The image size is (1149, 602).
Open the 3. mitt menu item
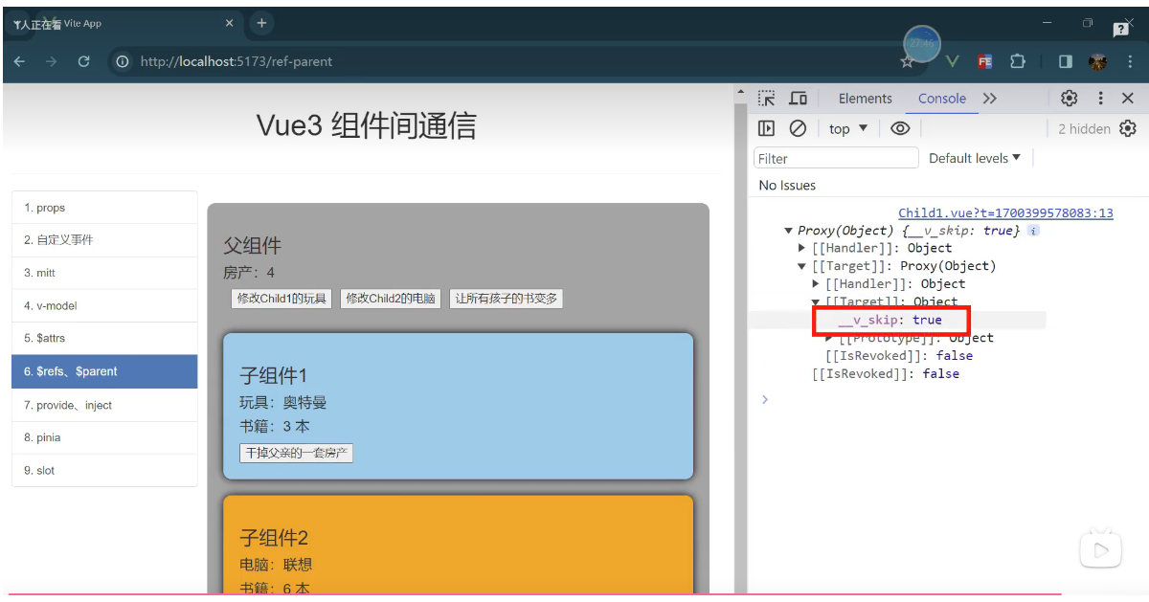click(x=104, y=273)
